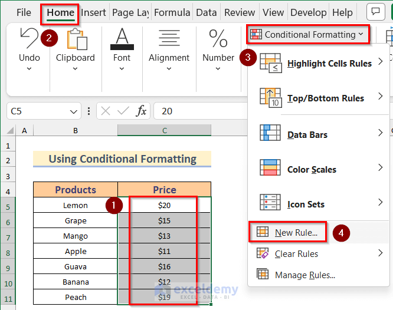Switch to the Insert tab

tap(93, 12)
